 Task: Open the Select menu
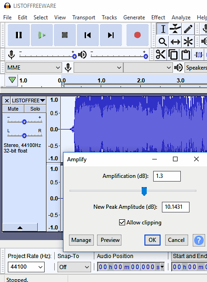click(x=40, y=18)
